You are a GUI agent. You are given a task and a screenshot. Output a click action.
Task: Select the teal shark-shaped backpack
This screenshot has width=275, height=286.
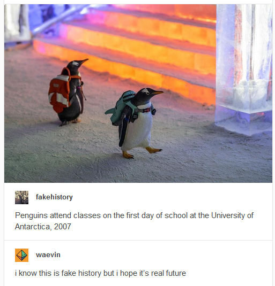click(x=122, y=107)
